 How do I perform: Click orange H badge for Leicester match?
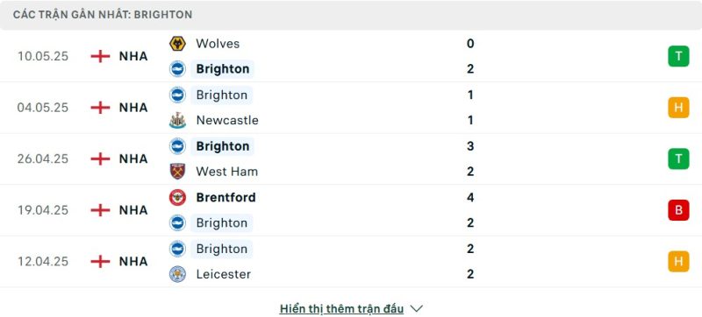point(678,261)
